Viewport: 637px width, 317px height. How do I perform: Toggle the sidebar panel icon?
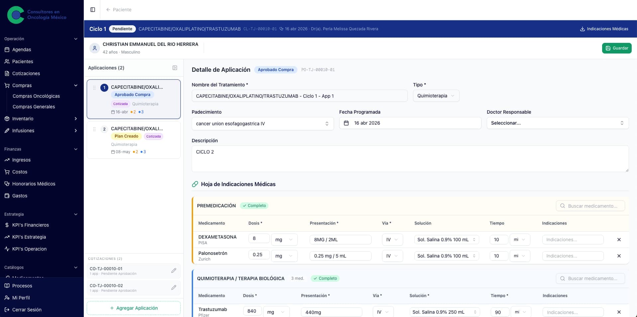(93, 10)
